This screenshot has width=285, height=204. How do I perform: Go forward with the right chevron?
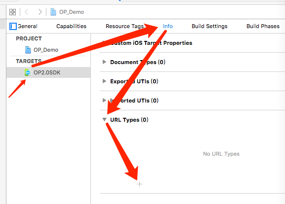pos(40,12)
